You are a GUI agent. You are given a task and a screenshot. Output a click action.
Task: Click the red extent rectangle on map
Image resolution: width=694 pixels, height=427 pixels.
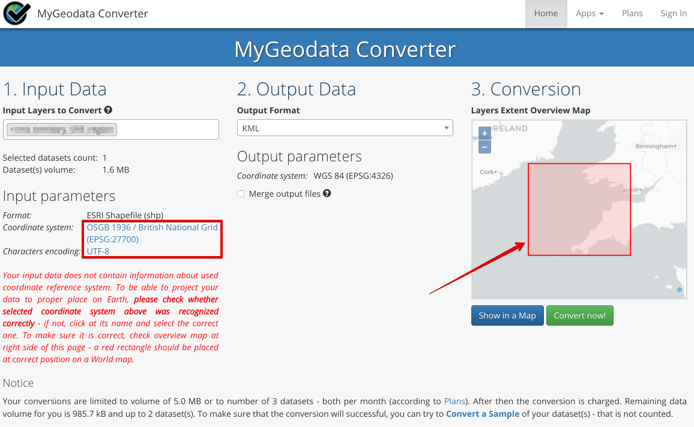[579, 209]
